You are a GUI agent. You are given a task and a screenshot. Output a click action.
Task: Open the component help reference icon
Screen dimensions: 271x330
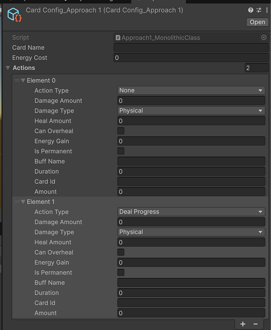pos(251,10)
